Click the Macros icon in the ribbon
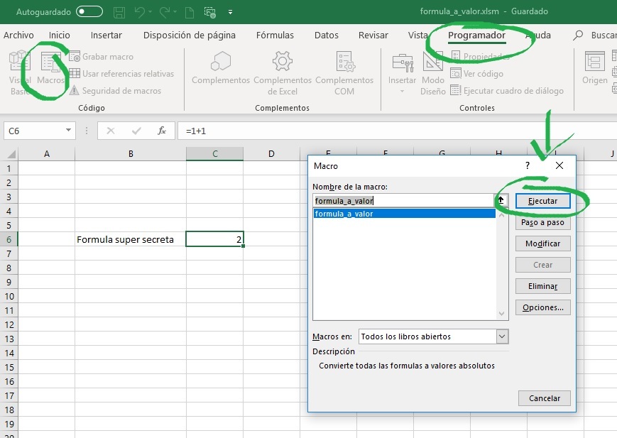 coord(51,70)
